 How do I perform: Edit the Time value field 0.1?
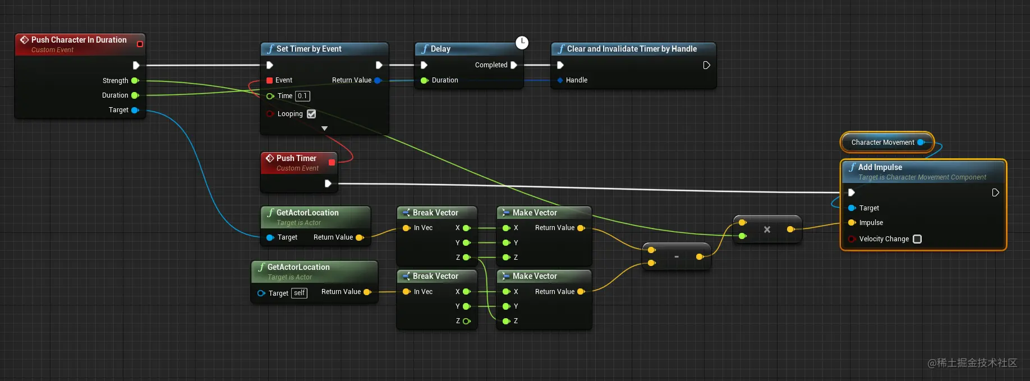tap(302, 96)
